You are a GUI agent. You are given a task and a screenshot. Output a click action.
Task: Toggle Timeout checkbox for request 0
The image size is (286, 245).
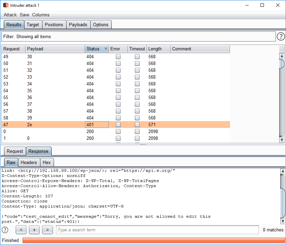point(137,131)
